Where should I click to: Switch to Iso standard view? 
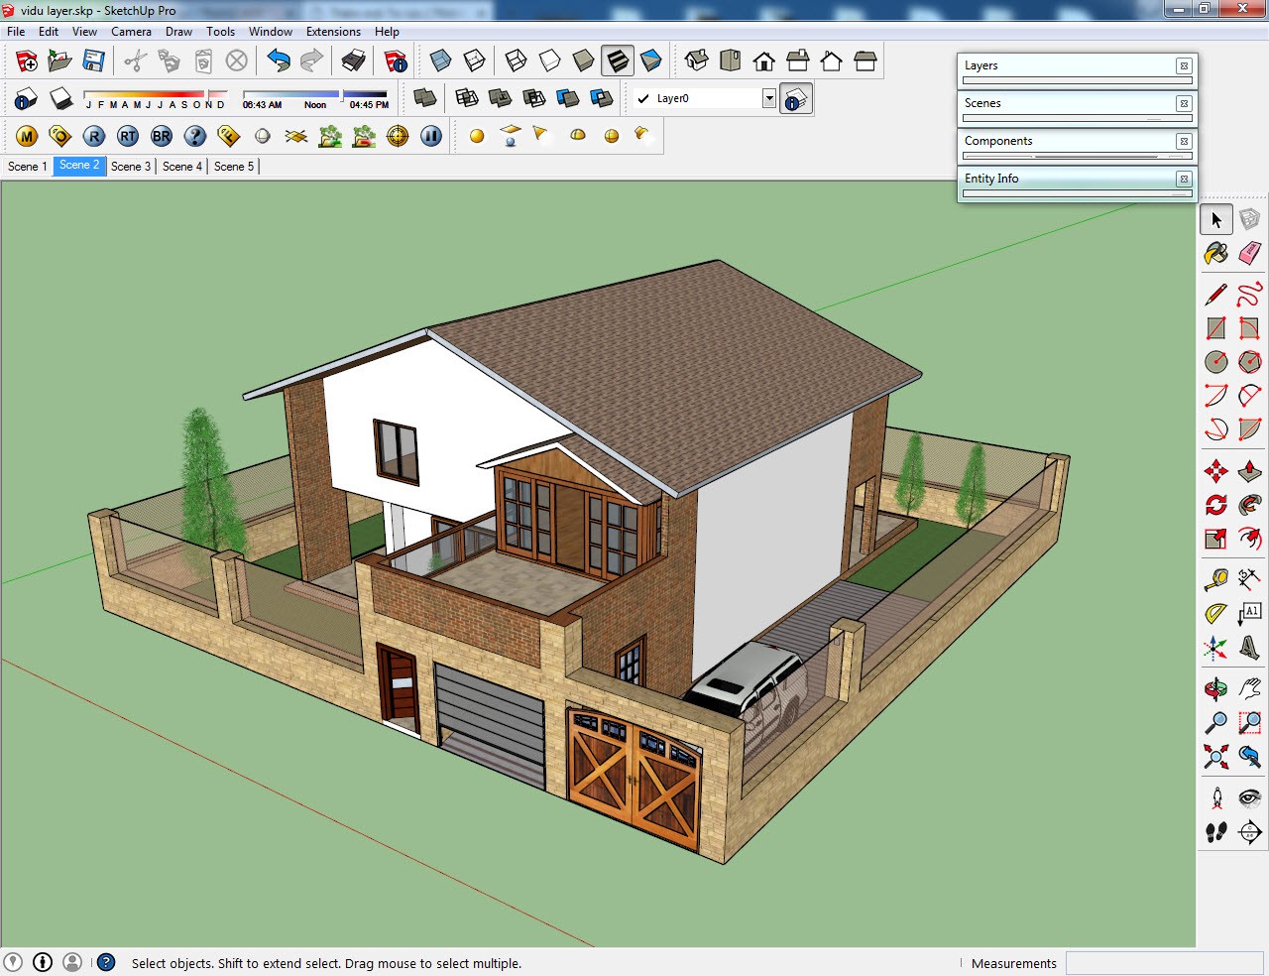coord(696,61)
